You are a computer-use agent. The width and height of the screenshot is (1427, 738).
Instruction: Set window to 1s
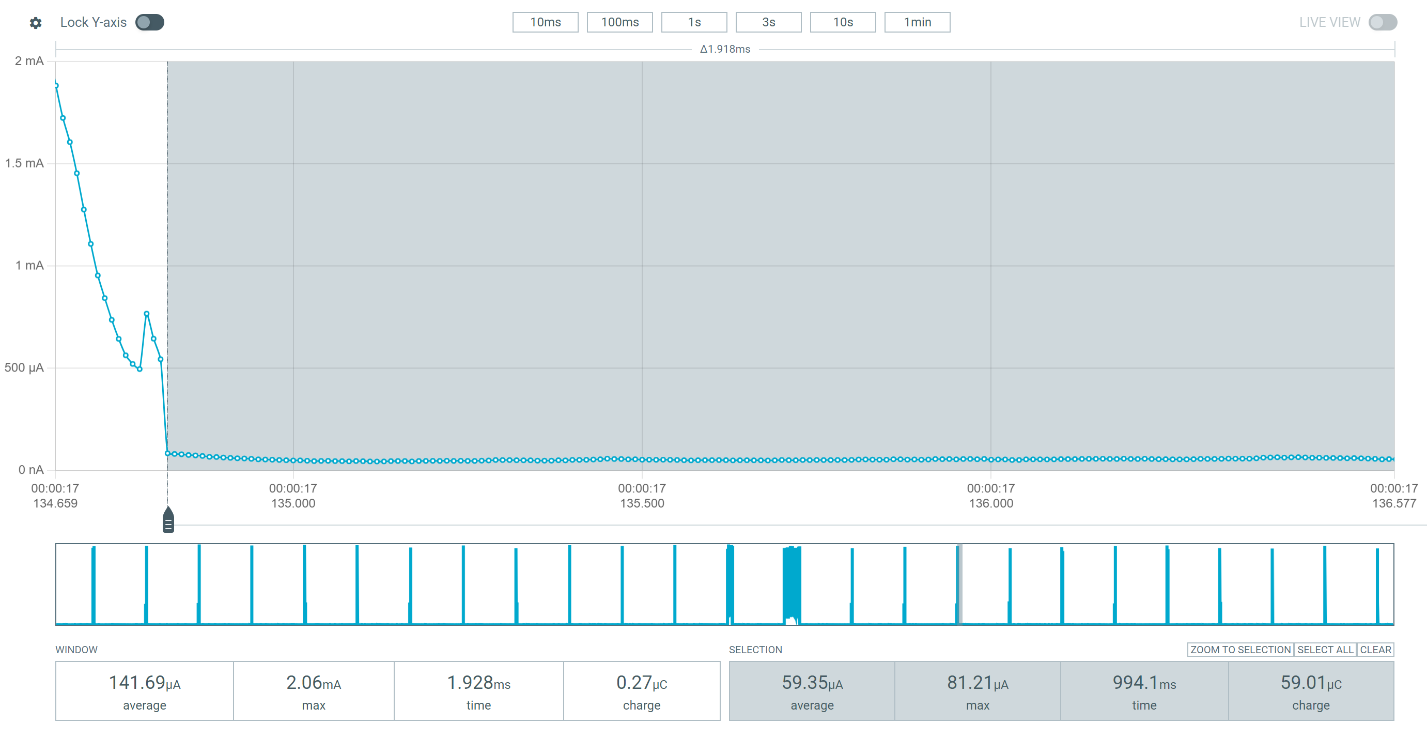(694, 22)
